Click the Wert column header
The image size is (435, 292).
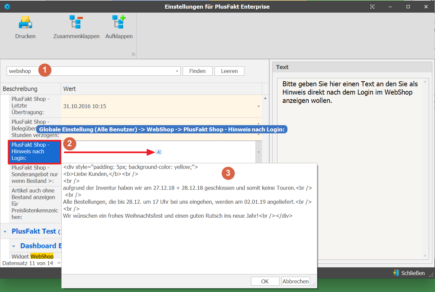[161, 89]
